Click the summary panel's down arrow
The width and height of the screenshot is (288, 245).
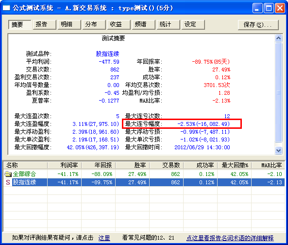click(279, 151)
